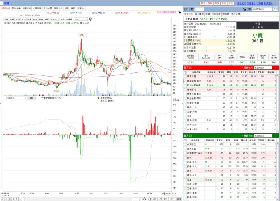
Task: Check the 港商野村 row checkbox
Action: [185, 90]
